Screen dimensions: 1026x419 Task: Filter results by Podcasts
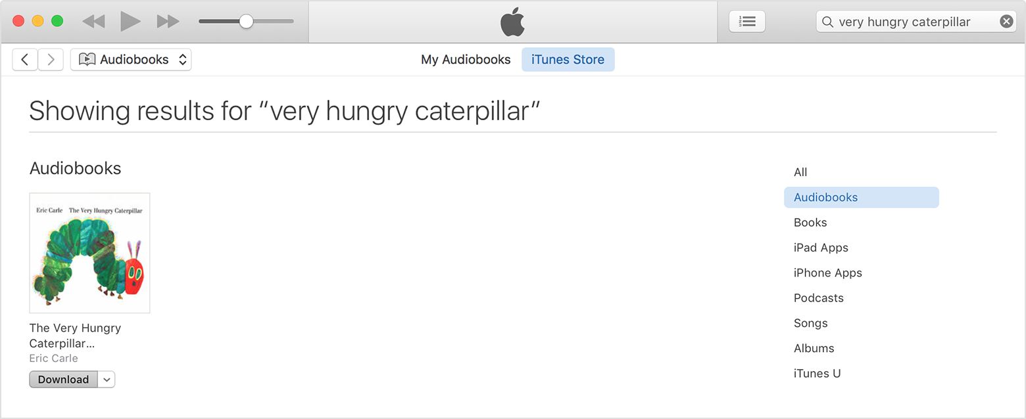(818, 298)
